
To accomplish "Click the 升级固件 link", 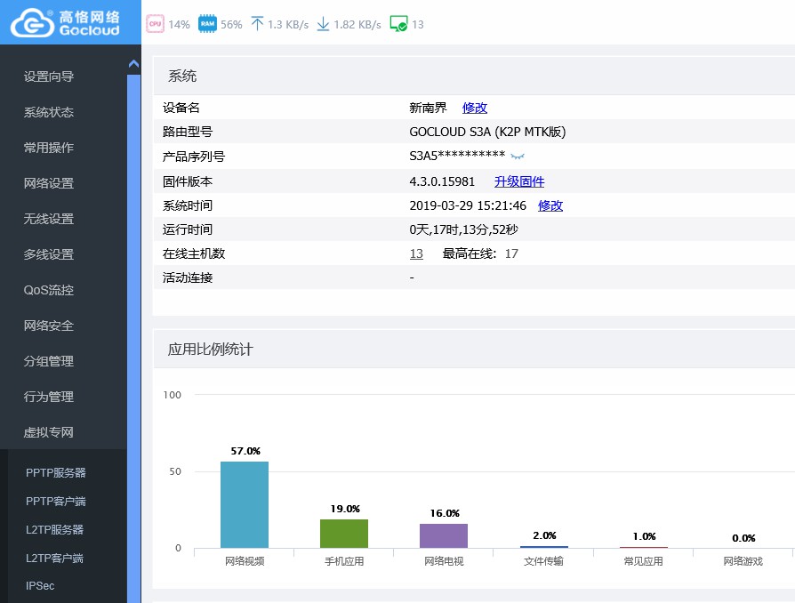I will tap(519, 181).
